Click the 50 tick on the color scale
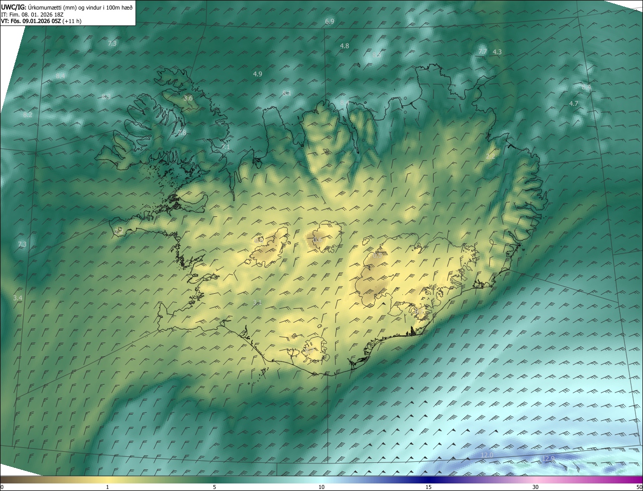643x491 pixels. coord(639,487)
